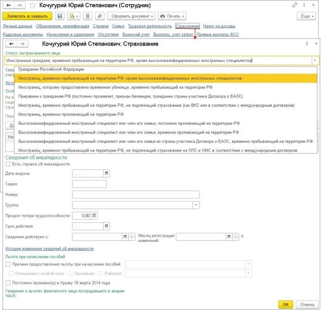Open the three-dots menu of the employee window
This screenshot has height=310, width=321.
[x=304, y=5]
